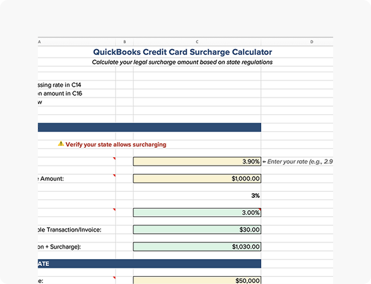Click the Verify your state allows surcharging text
Screen dimensions: 371x284
coord(116,144)
